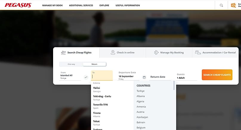Select Armenia in Countries list

pyautogui.click(x=141, y=106)
